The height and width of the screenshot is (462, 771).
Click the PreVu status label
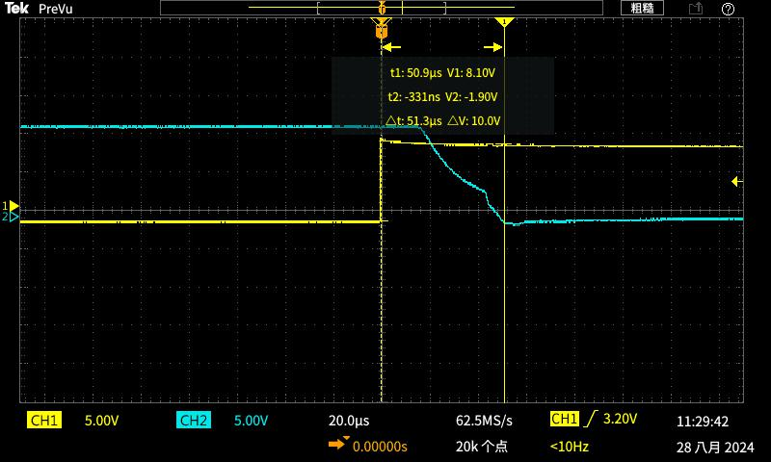[x=57, y=8]
